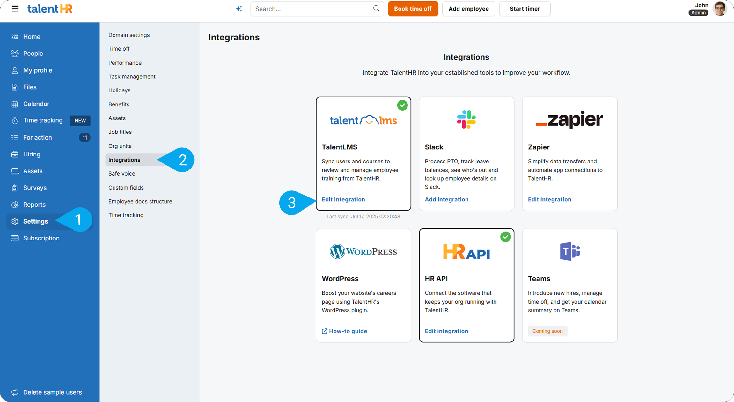Click the Admin role badge
The width and height of the screenshot is (734, 402).
coord(698,13)
